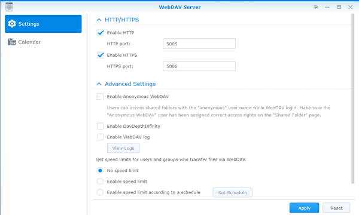Click the Set Schedule button
Screen dimensions: 359x215
pyautogui.click(x=232, y=193)
